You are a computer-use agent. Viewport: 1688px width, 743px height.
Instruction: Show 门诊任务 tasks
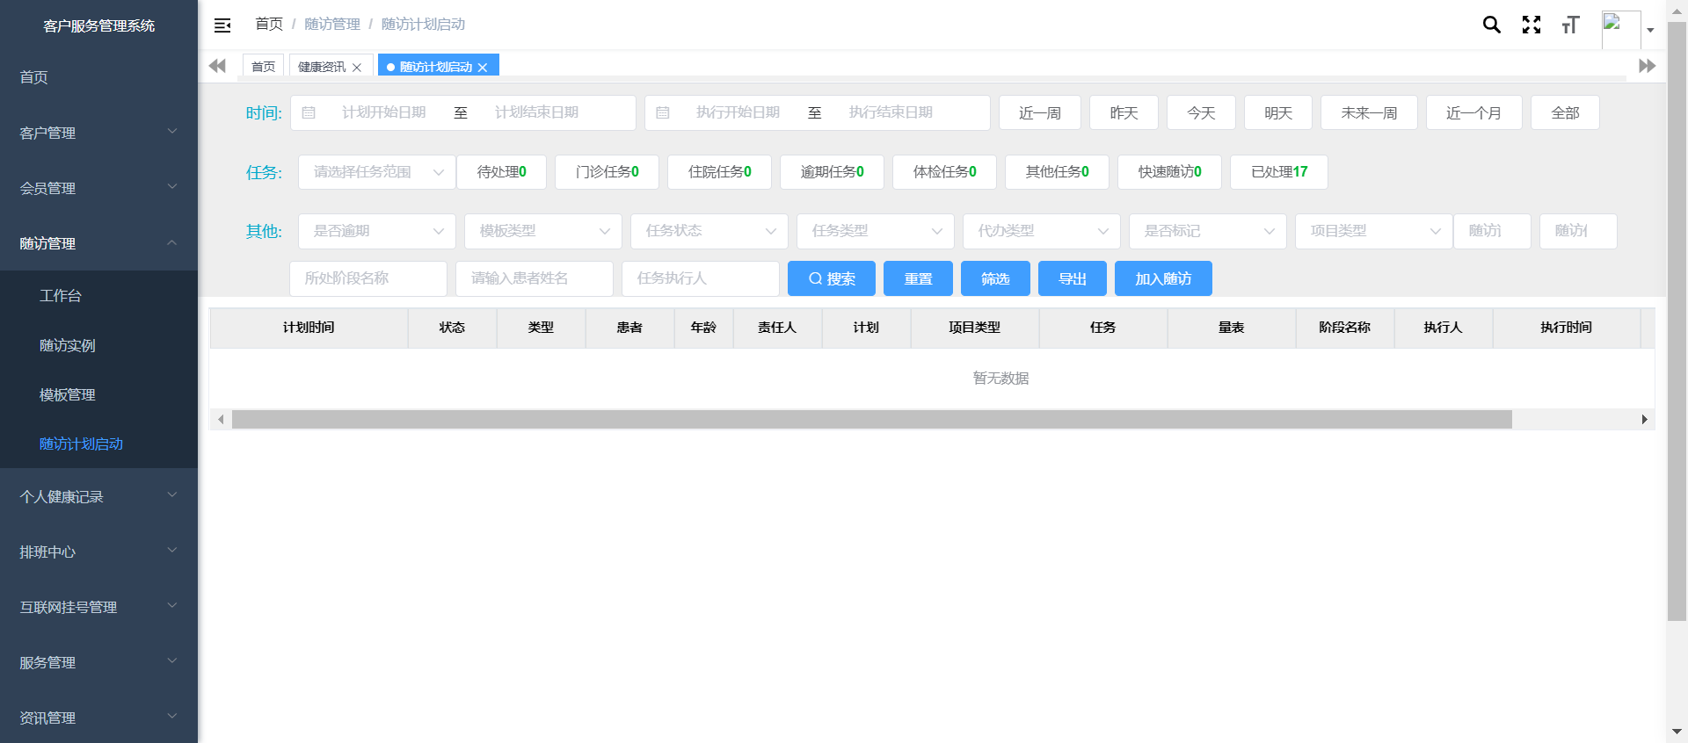pos(607,172)
